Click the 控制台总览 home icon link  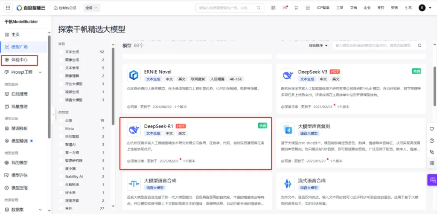coord(64,8)
